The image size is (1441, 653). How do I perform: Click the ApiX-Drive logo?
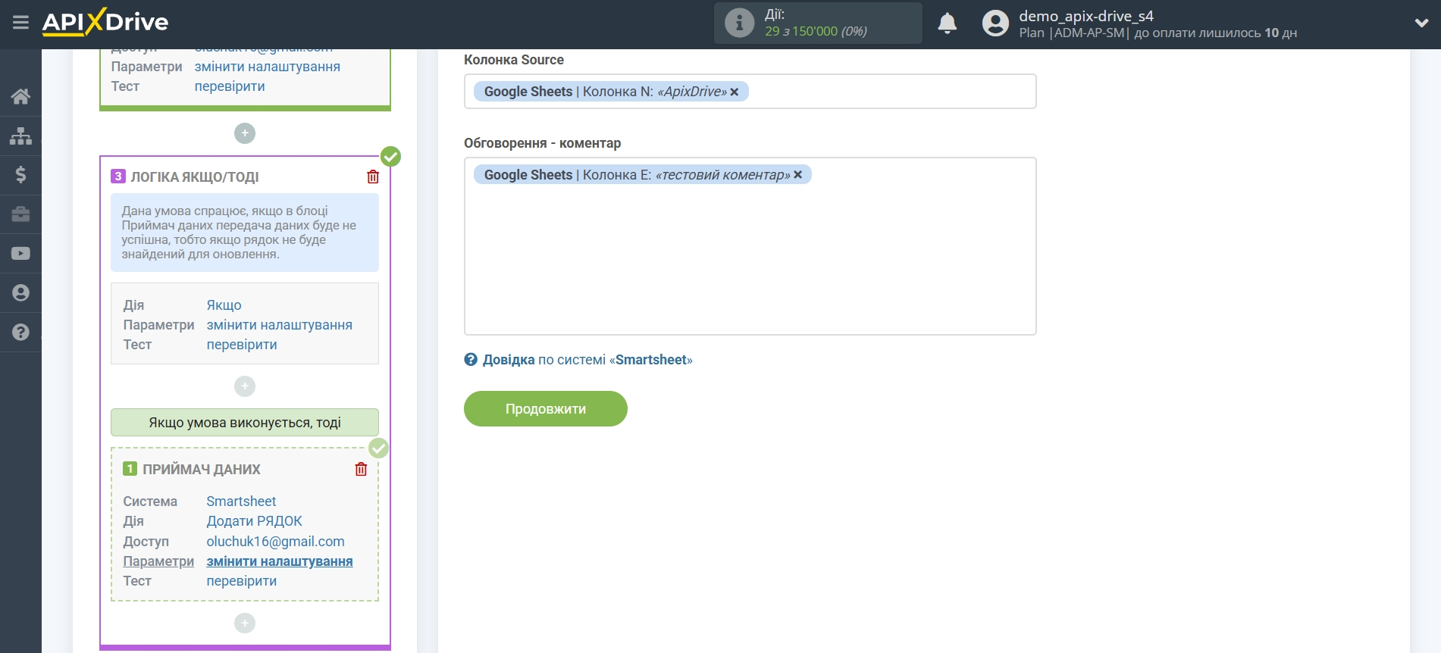pos(105,22)
